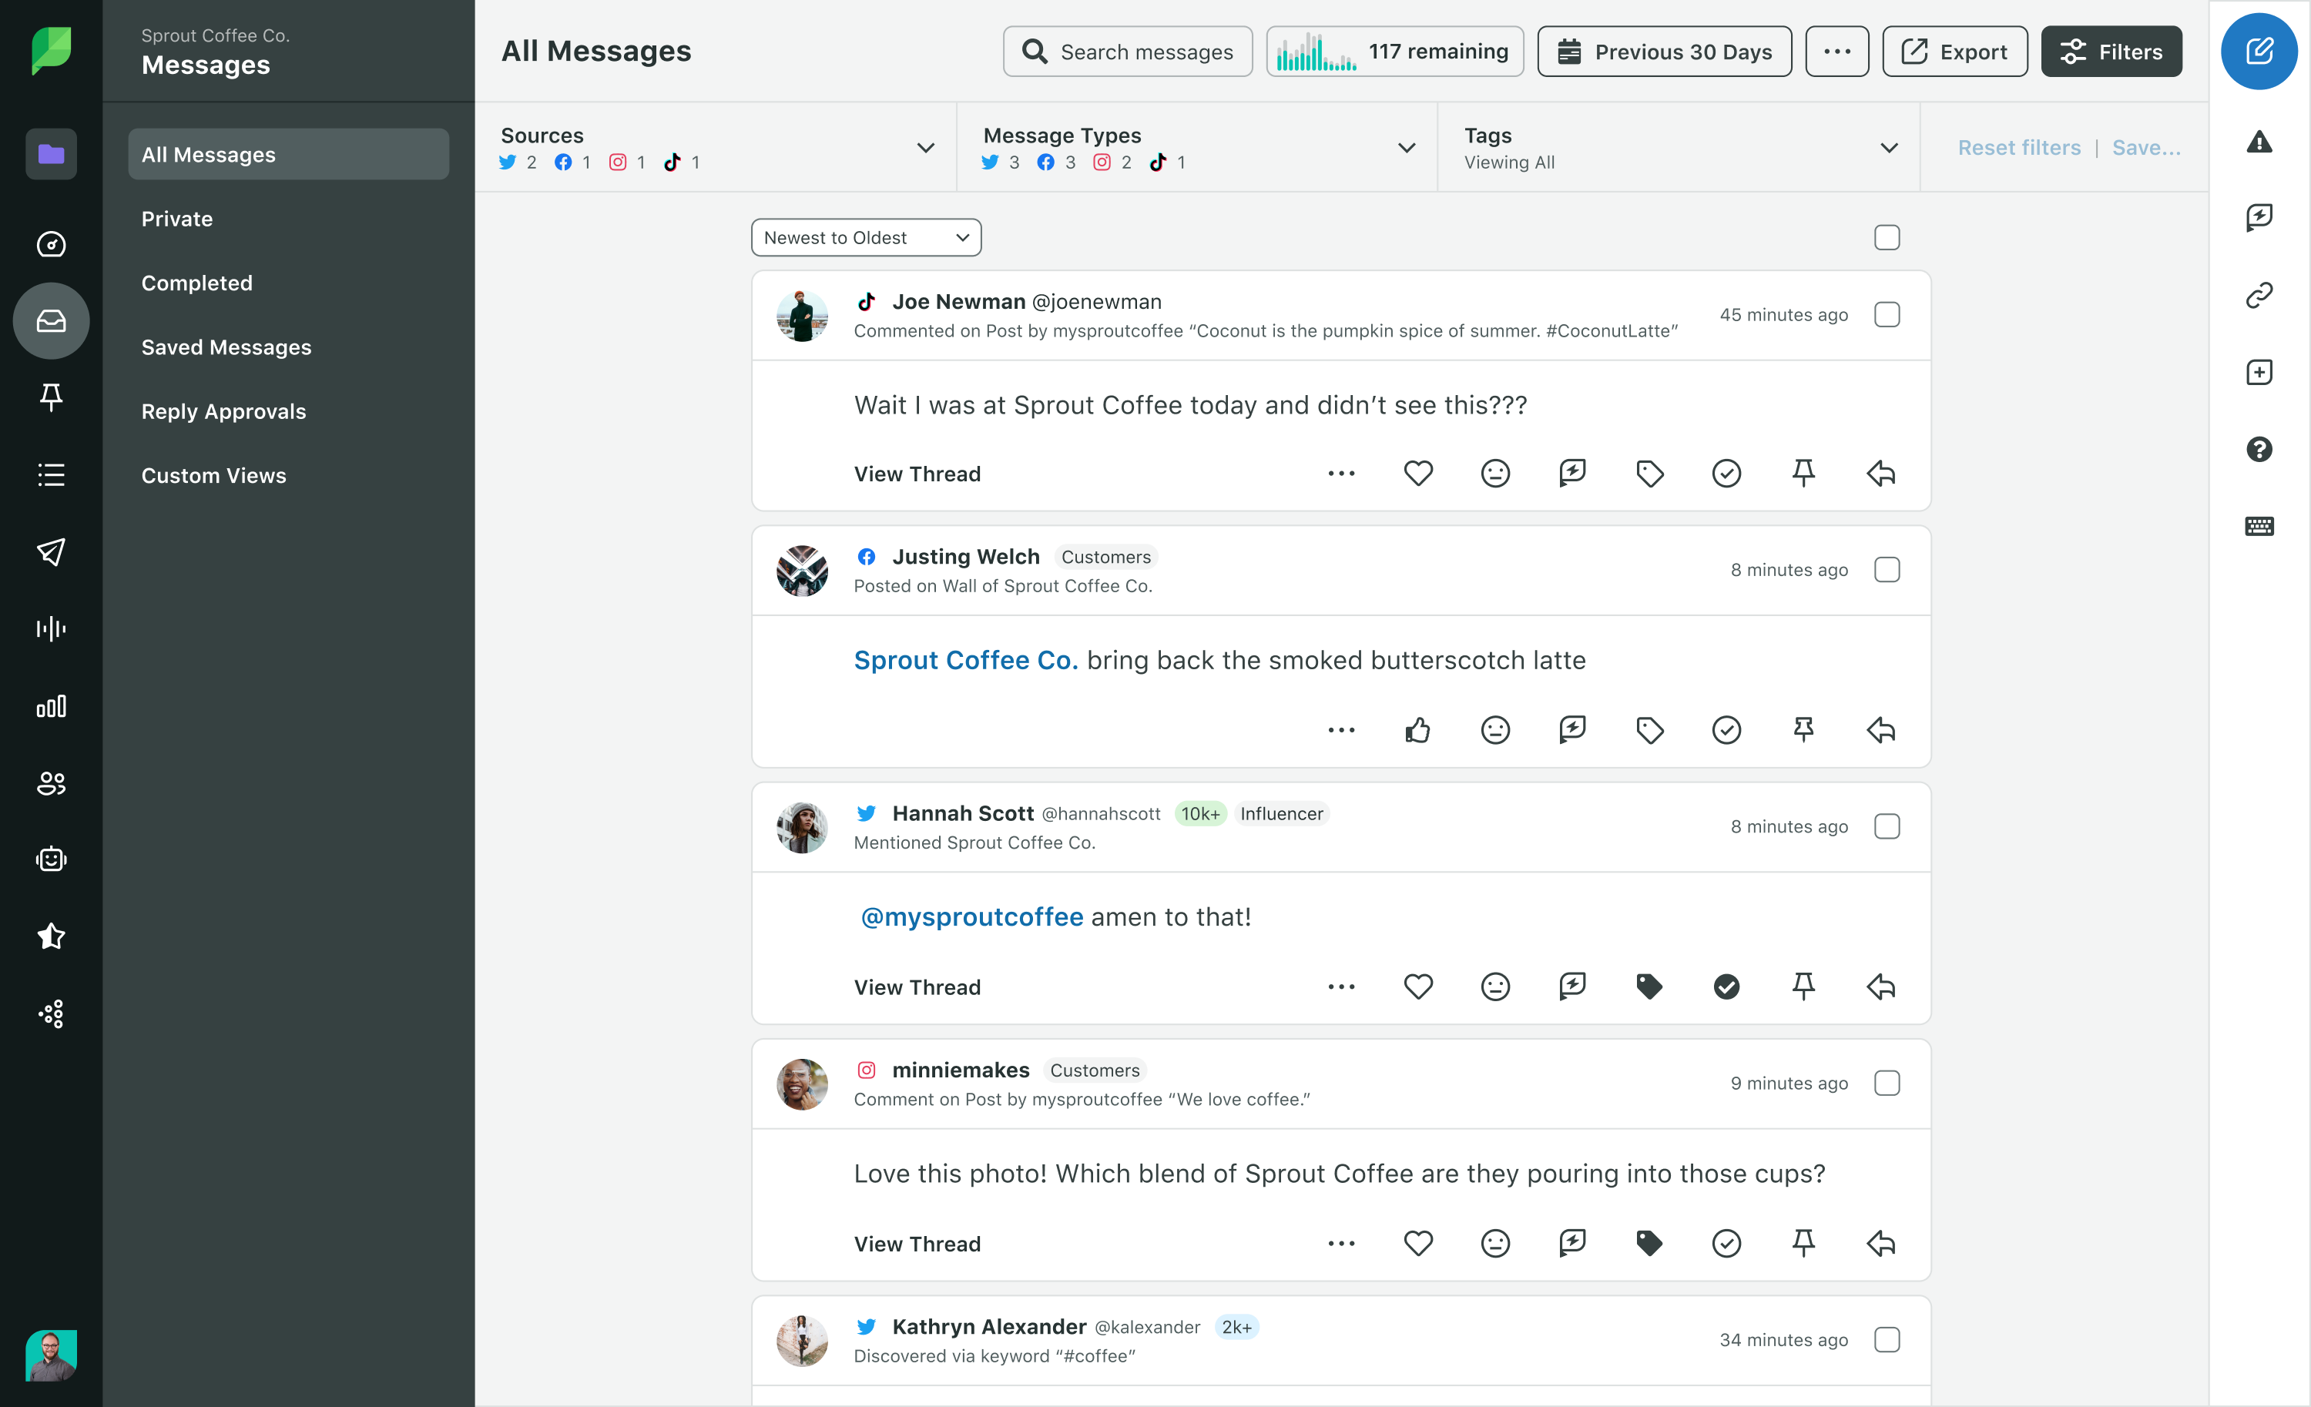Reply to minniemakes' comment
2311x1407 pixels.
pyautogui.click(x=1880, y=1243)
